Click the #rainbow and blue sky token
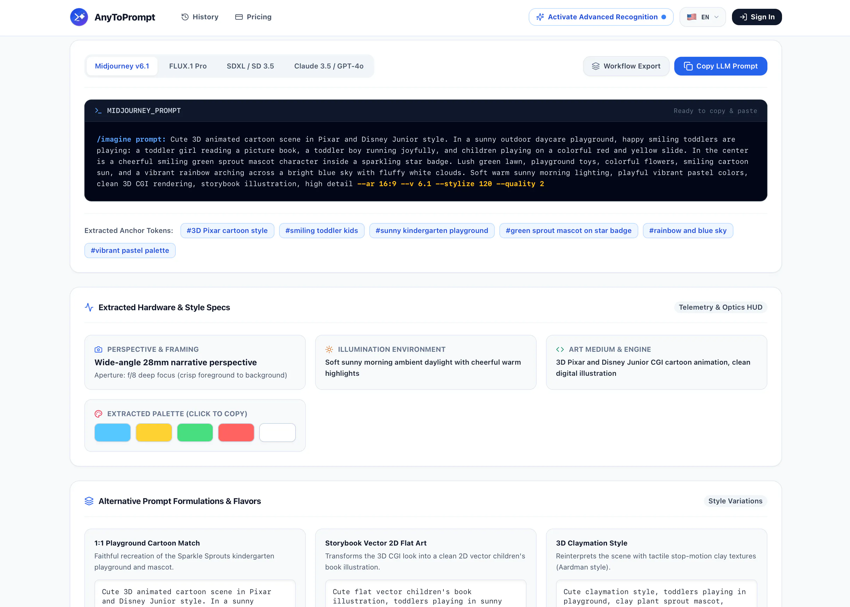 688,231
